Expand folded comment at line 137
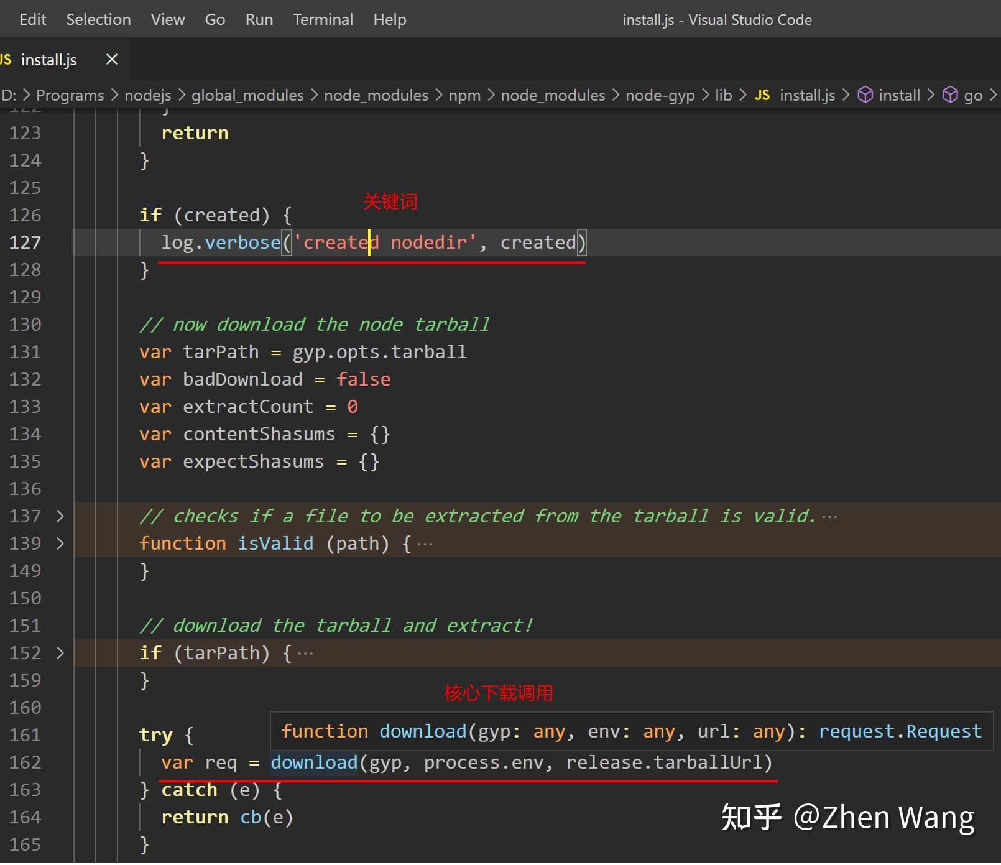The width and height of the screenshot is (1001, 865). tap(60, 516)
